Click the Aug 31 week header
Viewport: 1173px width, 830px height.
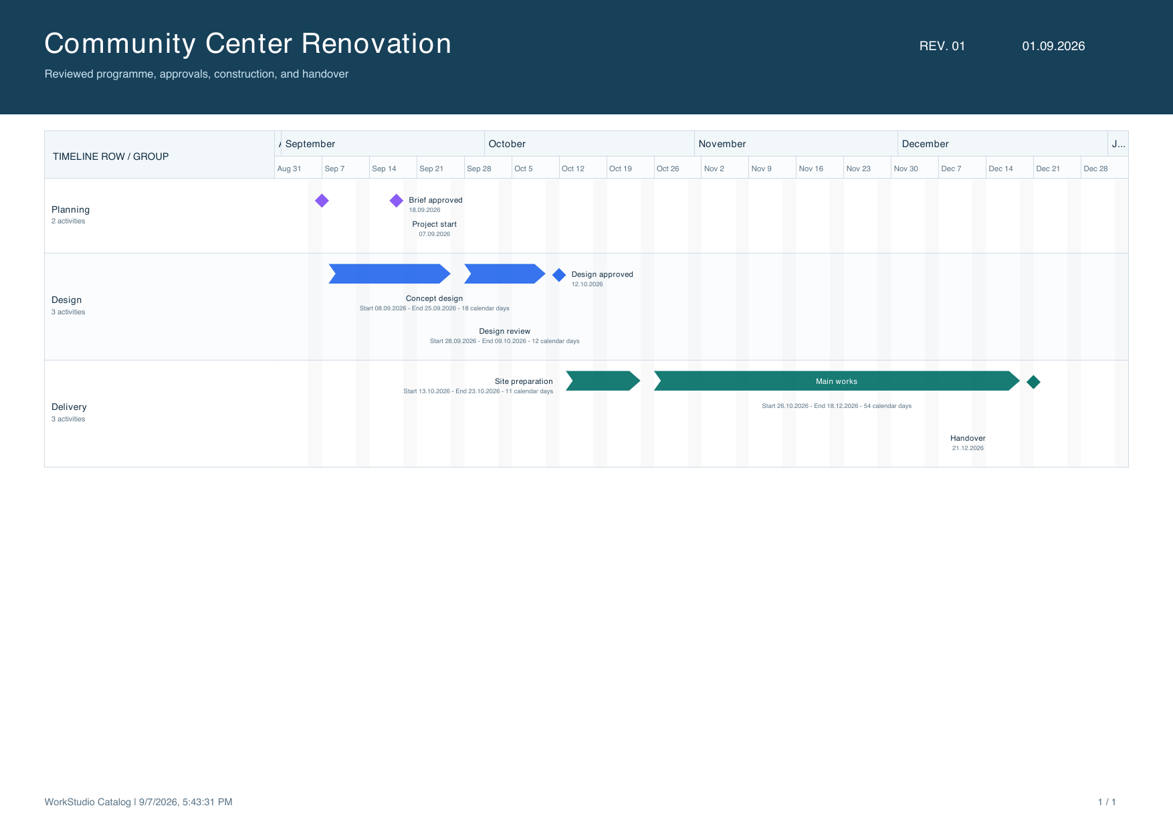click(298, 168)
